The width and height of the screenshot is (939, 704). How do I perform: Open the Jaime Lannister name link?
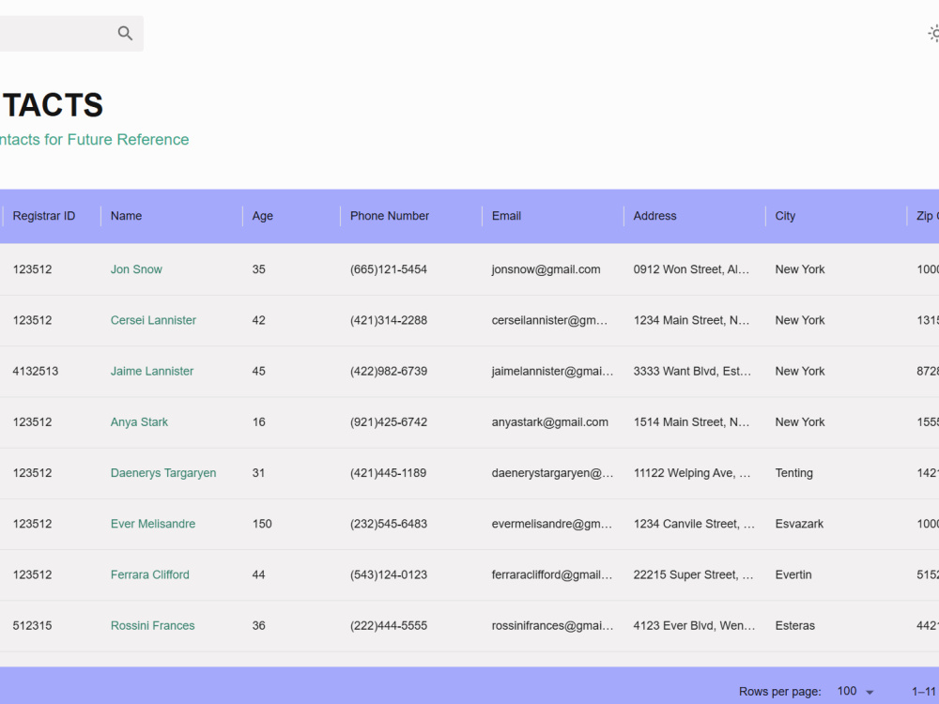coord(152,371)
